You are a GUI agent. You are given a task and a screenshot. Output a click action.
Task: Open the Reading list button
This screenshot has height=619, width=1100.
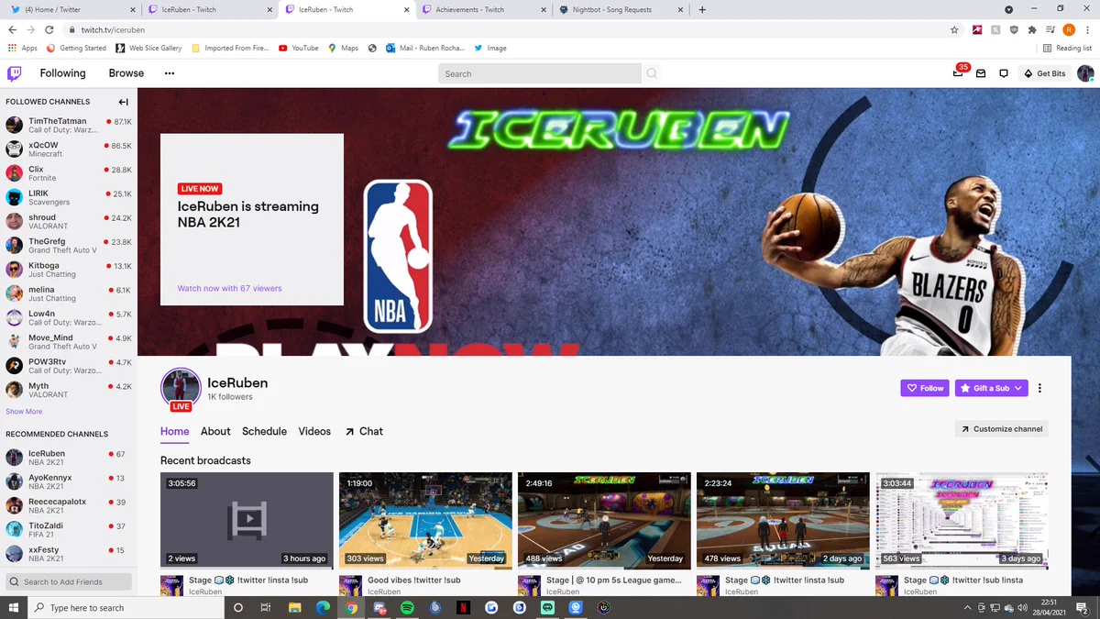(1067, 48)
